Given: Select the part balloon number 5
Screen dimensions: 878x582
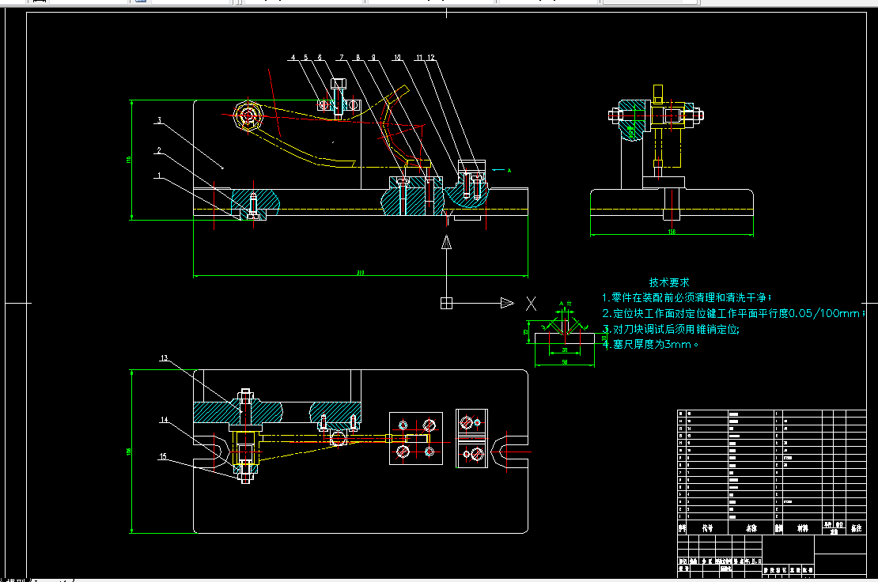Looking at the screenshot, I should [x=306, y=58].
